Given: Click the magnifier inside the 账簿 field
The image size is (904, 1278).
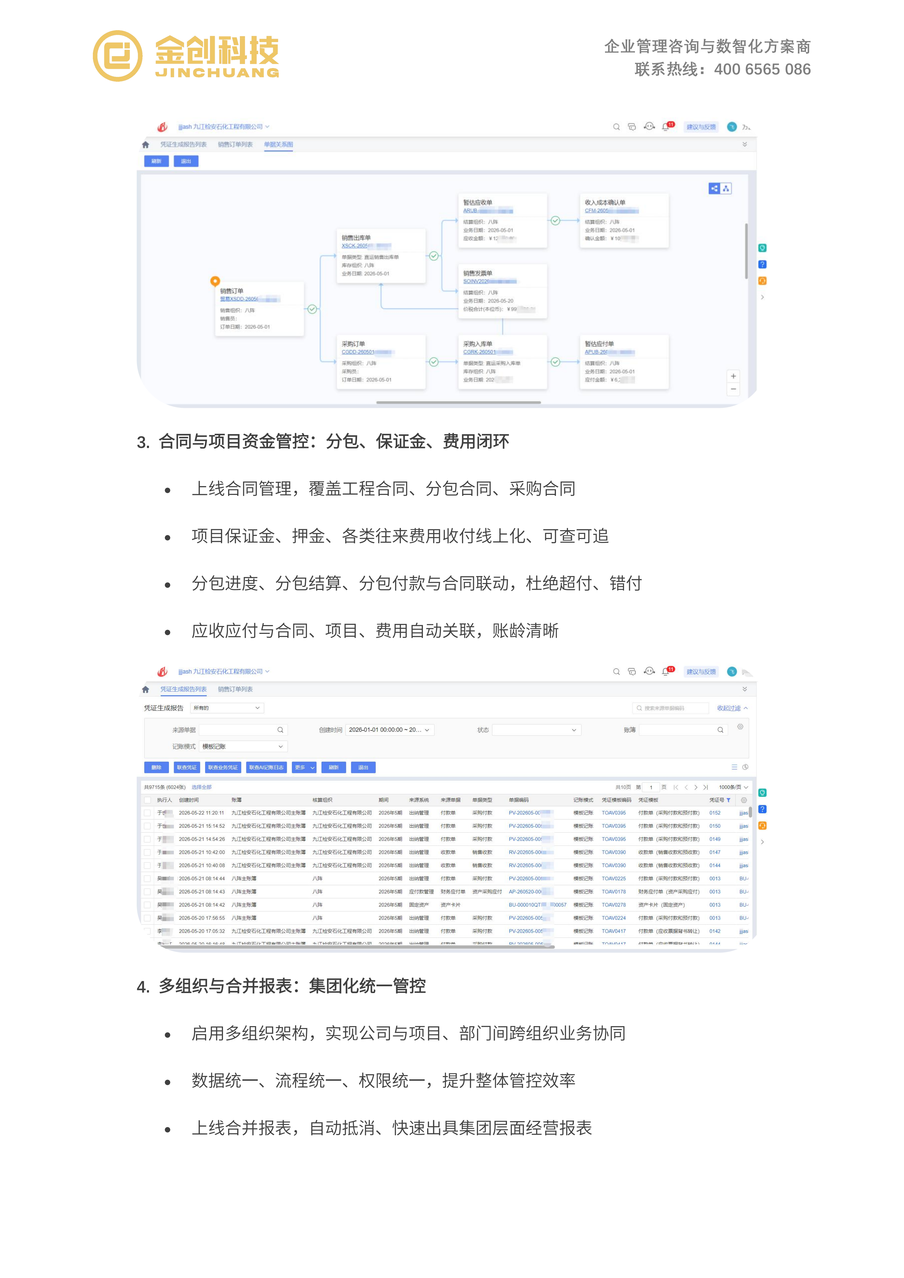Looking at the screenshot, I should (x=720, y=730).
